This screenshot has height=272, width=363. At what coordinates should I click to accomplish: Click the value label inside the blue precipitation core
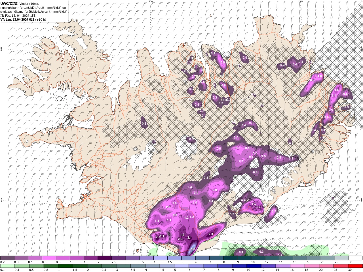pyautogui.click(x=193, y=249)
